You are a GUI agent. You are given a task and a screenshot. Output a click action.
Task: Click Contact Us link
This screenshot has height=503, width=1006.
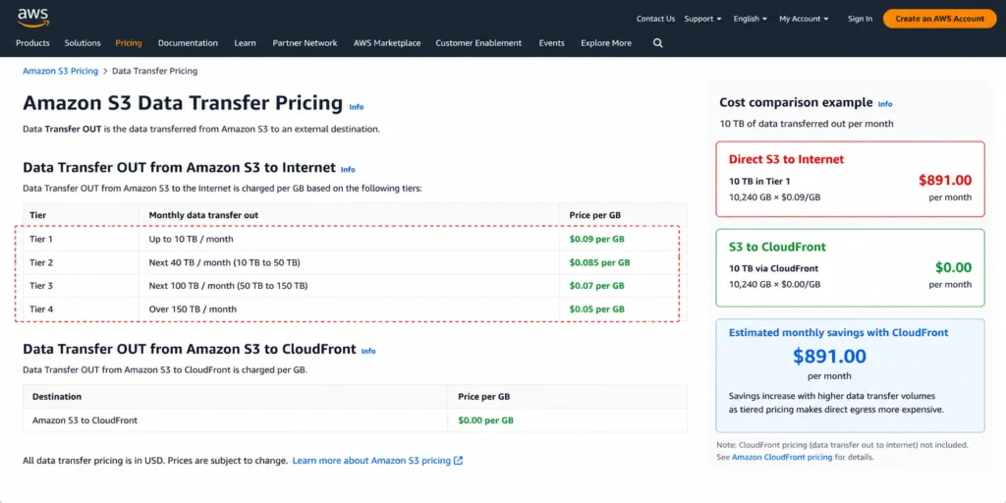tap(655, 19)
